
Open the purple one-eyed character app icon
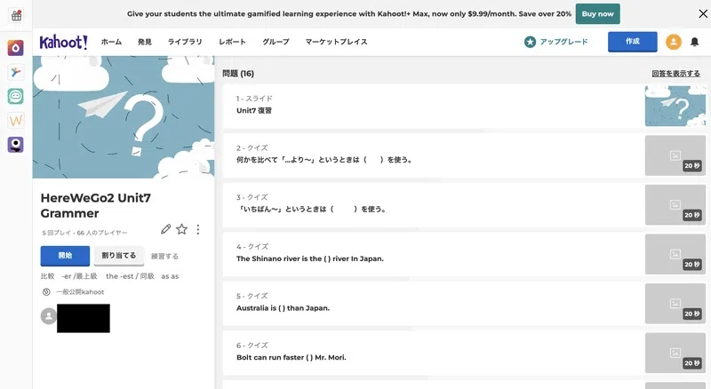tap(15, 145)
